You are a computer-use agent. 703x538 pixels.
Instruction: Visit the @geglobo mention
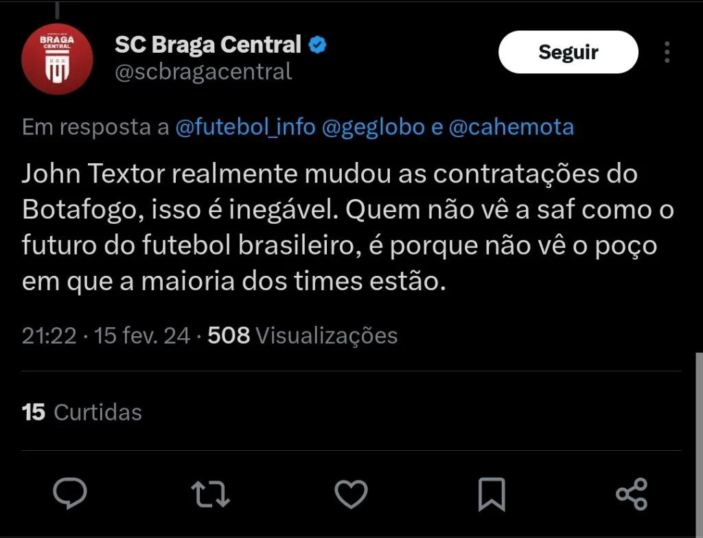(x=373, y=128)
